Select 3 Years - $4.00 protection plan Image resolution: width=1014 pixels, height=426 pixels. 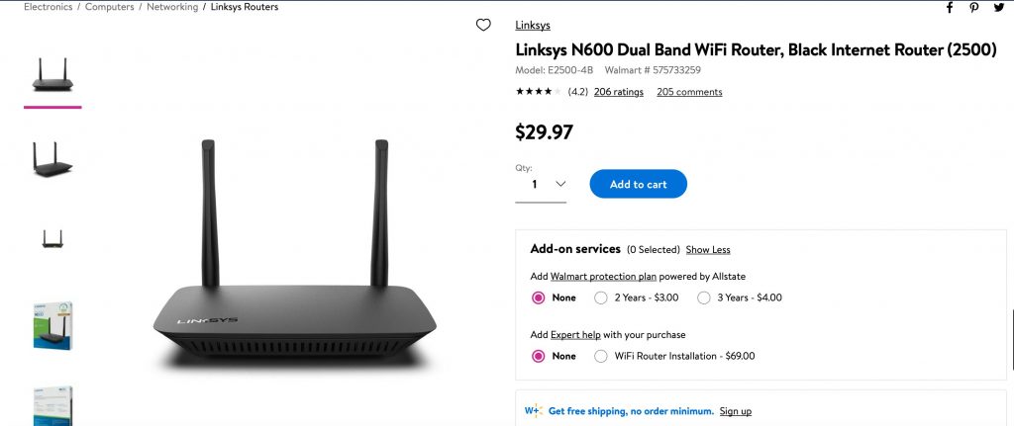click(704, 298)
